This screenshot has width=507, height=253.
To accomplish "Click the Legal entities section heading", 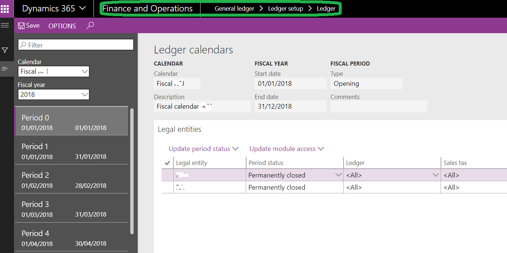I will (179, 129).
